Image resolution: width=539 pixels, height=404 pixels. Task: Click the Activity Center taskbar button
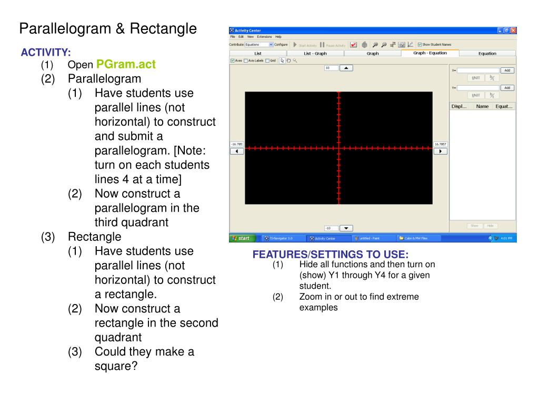(329, 238)
